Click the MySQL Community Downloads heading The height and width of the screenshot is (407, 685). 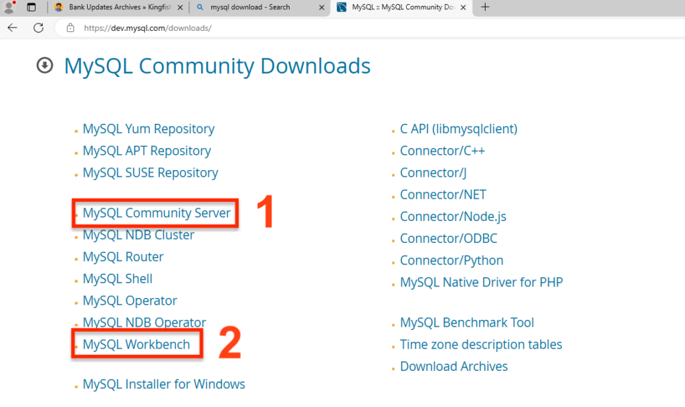tap(217, 66)
